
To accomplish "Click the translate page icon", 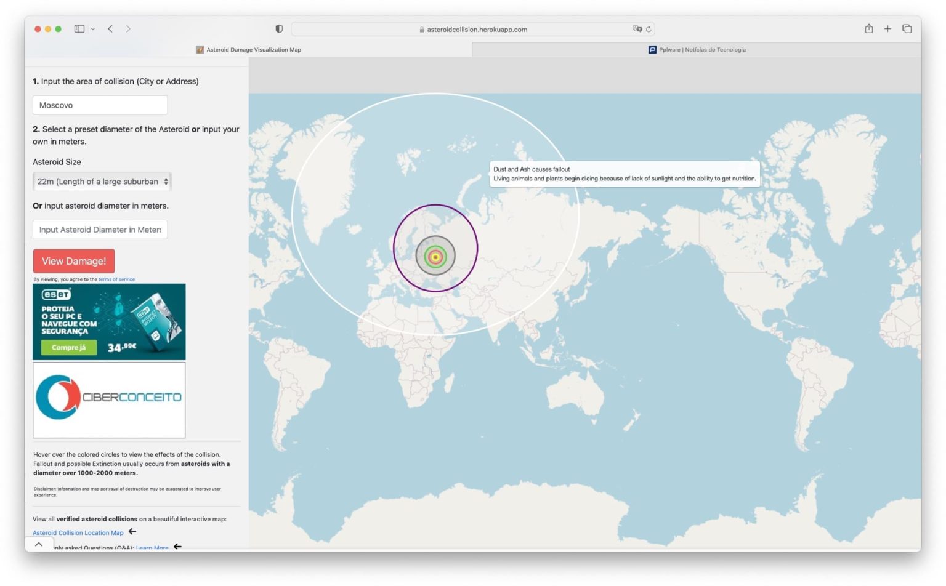I will 637,29.
